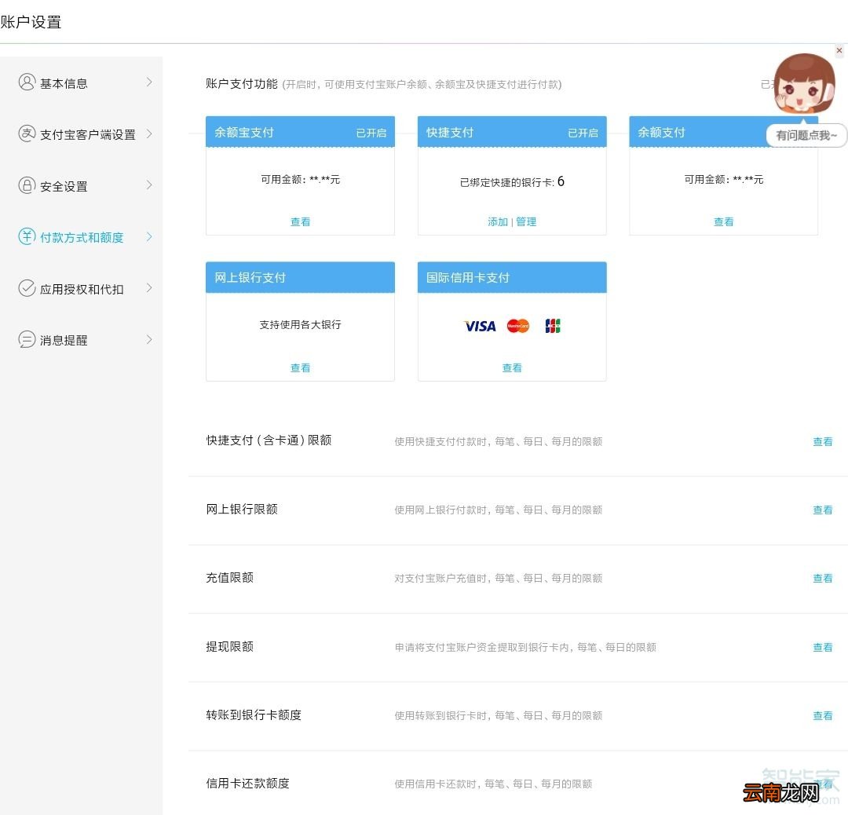Click the 提现限额 row label
Viewport: 848px width, 815px height.
coord(229,646)
